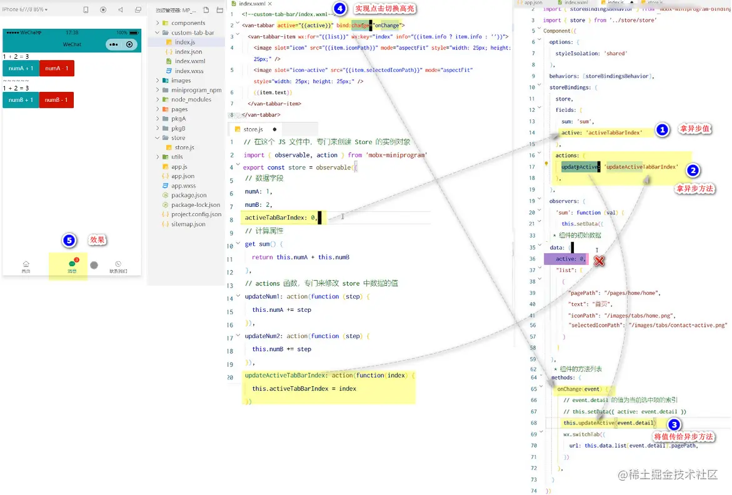Tap the capsule close circle in WeChat header
The height and width of the screenshot is (495, 732).
pos(129,44)
